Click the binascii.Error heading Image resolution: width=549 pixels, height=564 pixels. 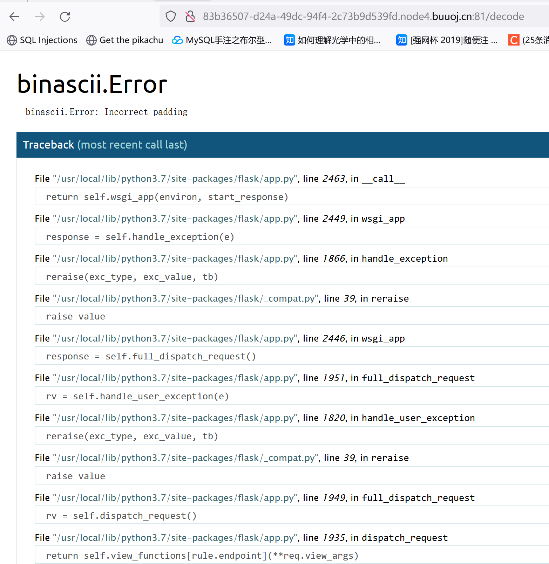[93, 84]
